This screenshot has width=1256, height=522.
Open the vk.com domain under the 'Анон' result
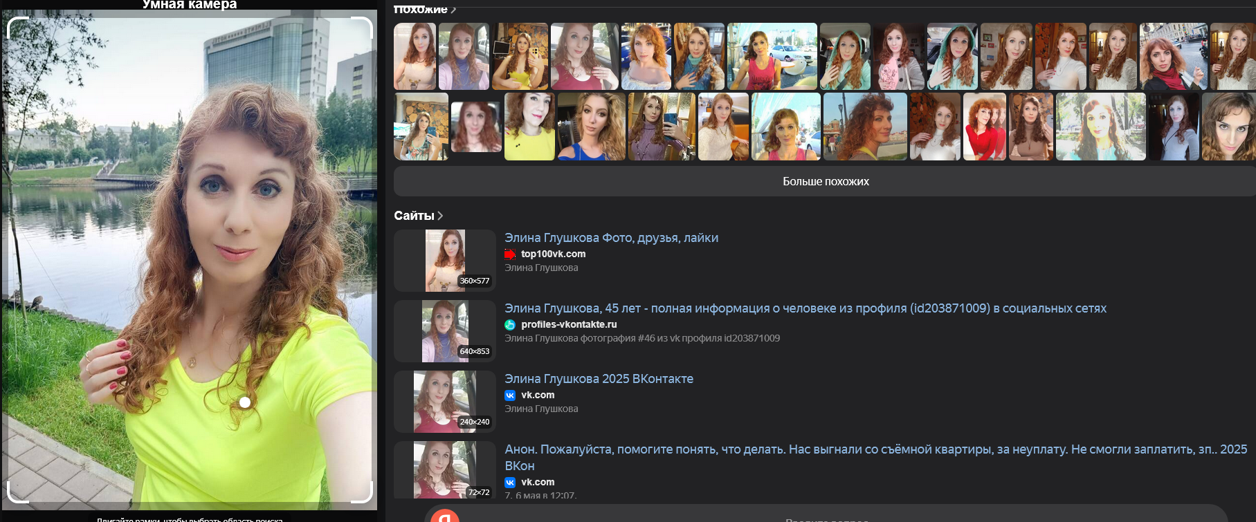(538, 482)
